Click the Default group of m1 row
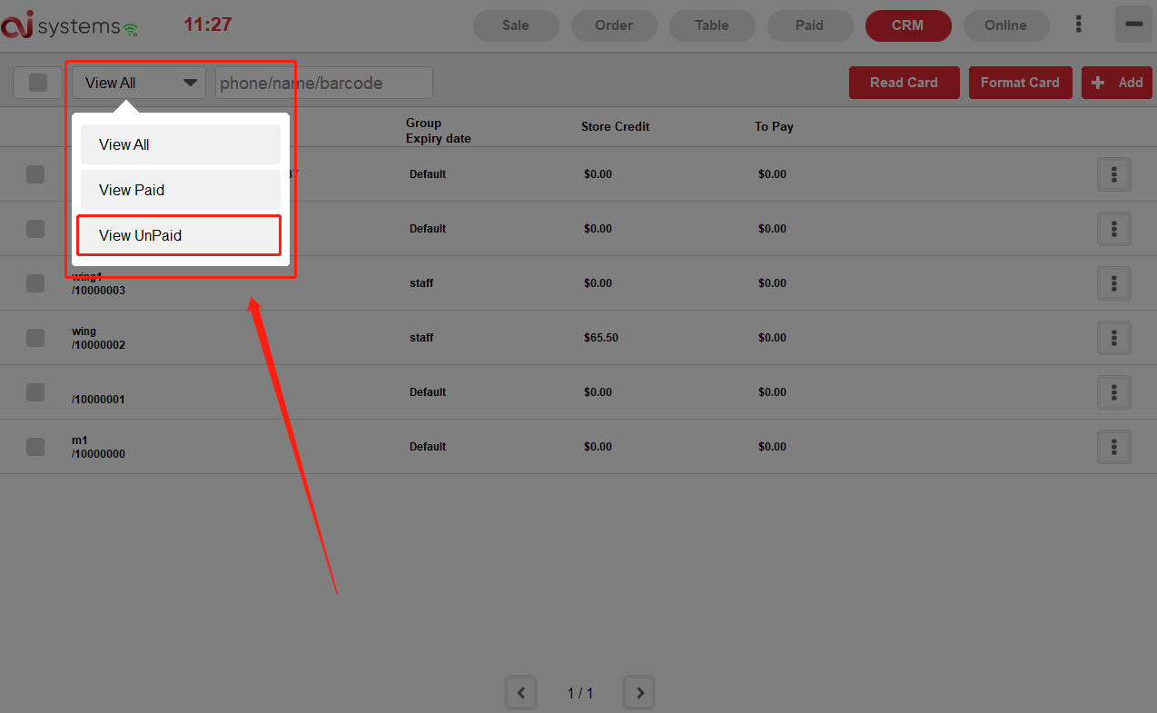The width and height of the screenshot is (1157, 713). [428, 447]
